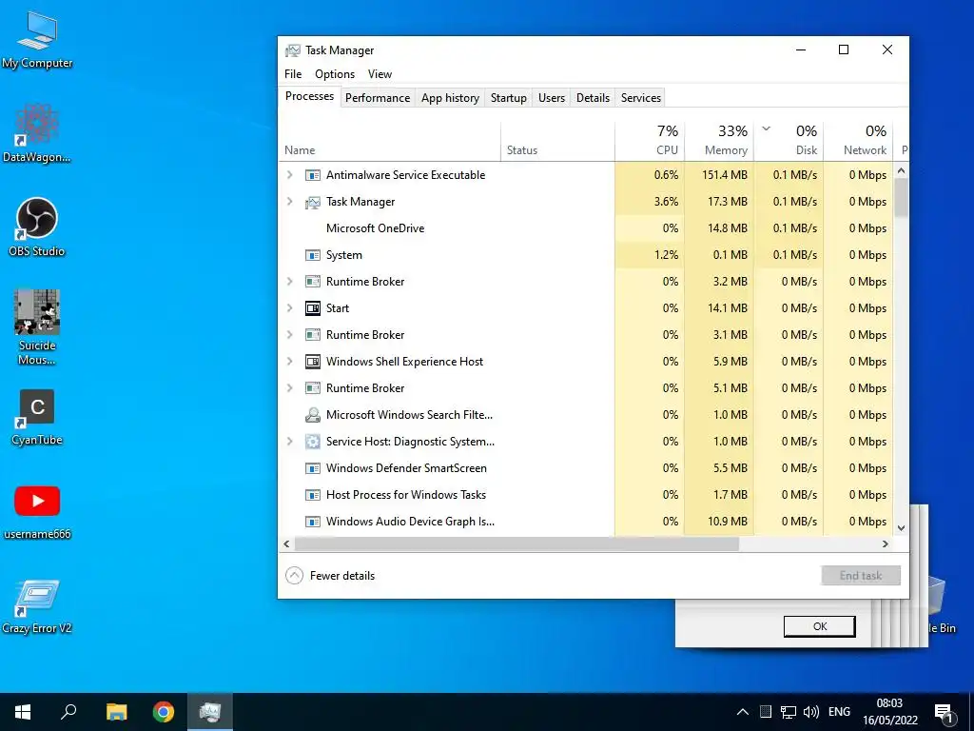Open the DataWagon desktop shortcut
The width and height of the screenshot is (974, 731).
(37, 133)
